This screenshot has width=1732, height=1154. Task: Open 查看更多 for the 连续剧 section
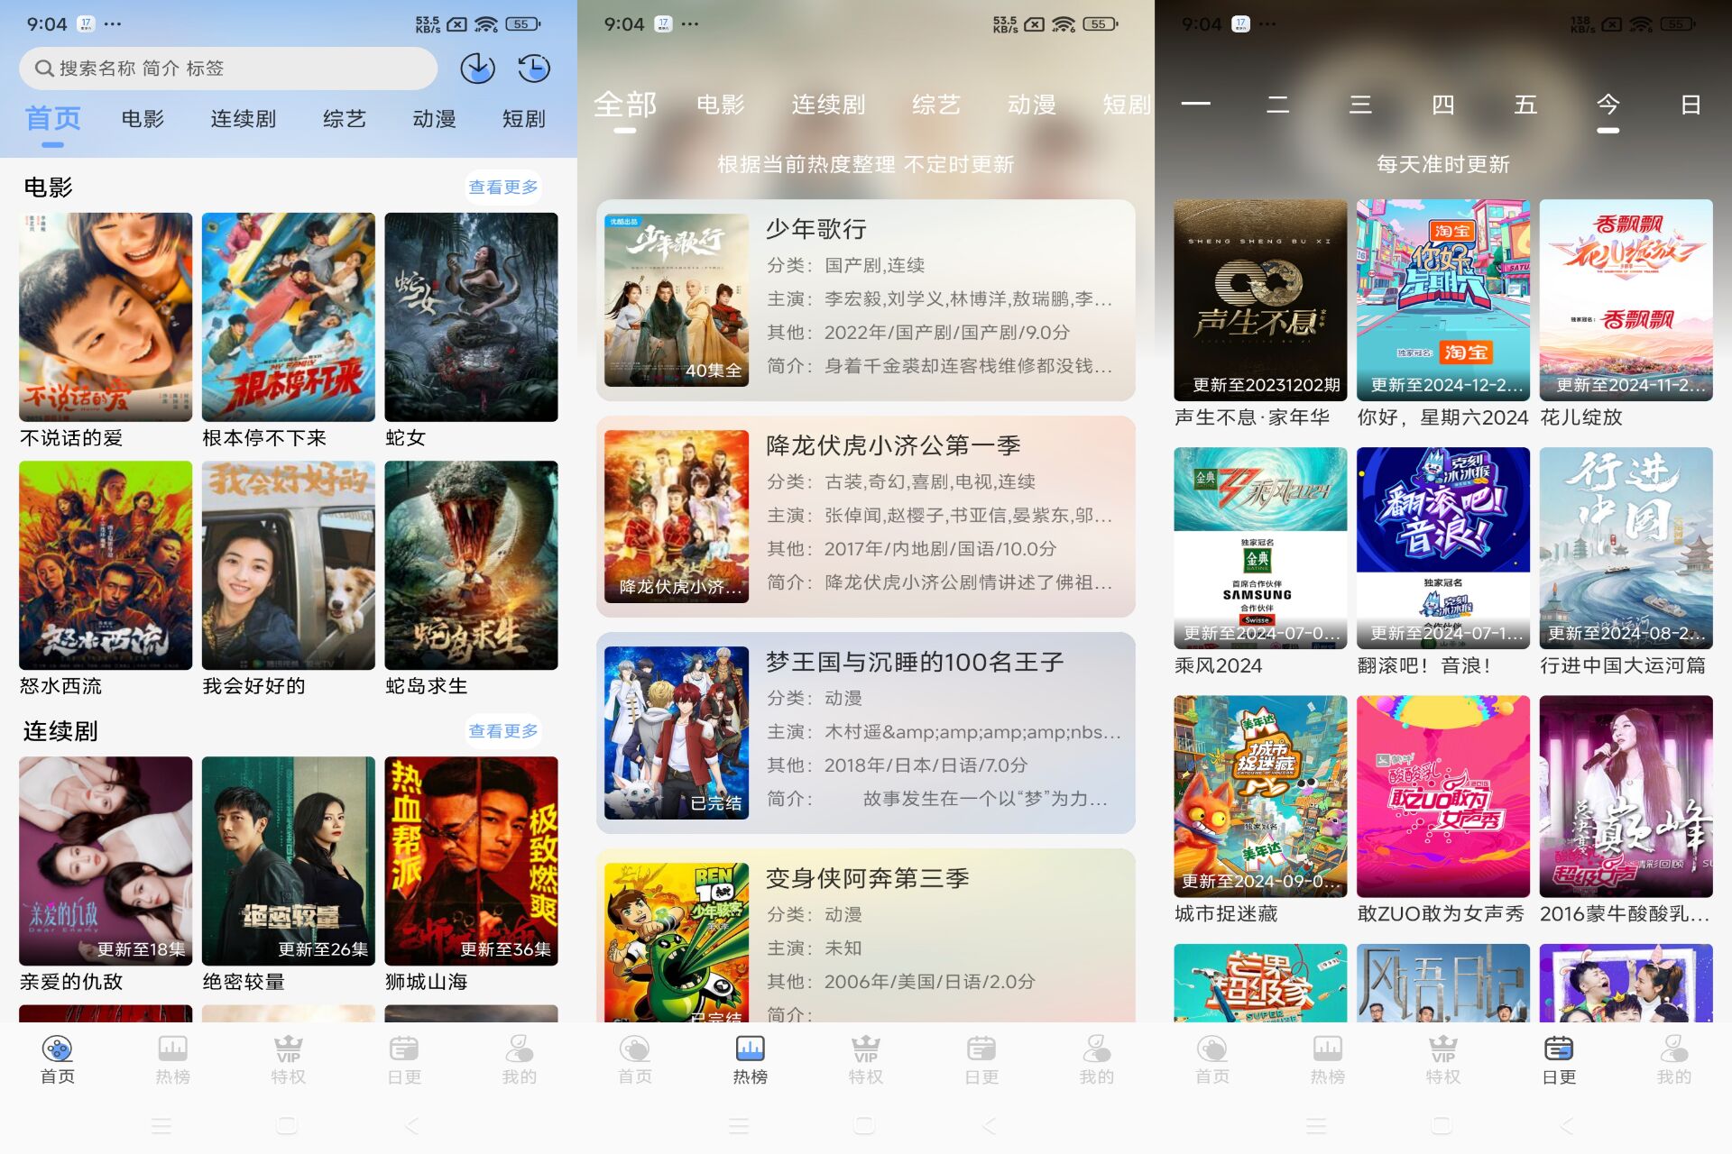(502, 731)
